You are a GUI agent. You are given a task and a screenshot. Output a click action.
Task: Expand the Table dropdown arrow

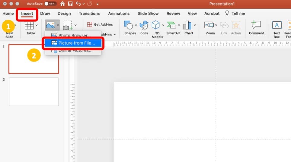(37, 25)
